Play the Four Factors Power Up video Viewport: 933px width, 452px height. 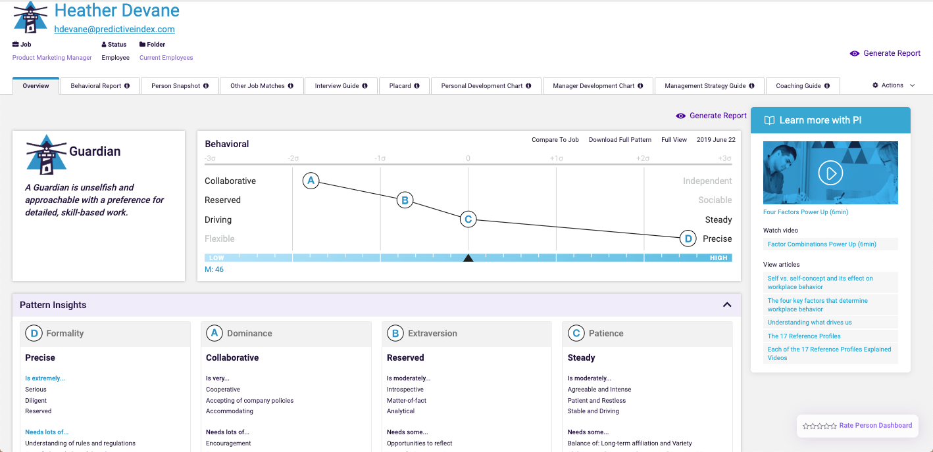click(x=830, y=173)
